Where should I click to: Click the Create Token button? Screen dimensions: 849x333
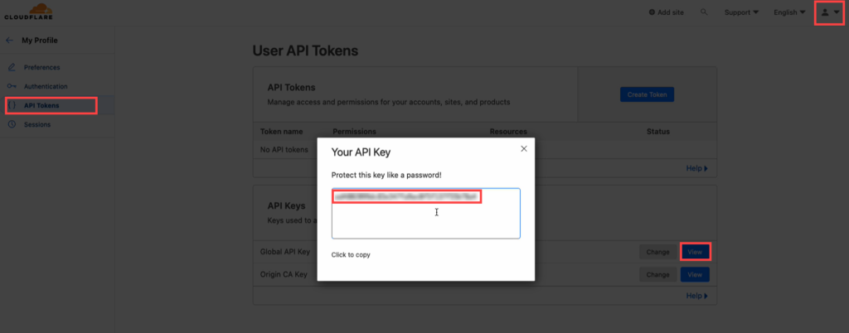point(647,94)
